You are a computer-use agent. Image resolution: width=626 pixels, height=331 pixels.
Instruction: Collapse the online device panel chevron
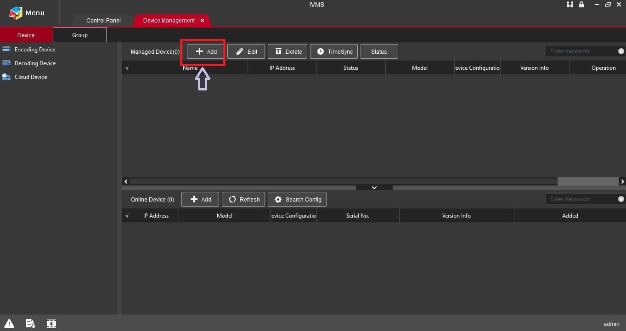374,187
